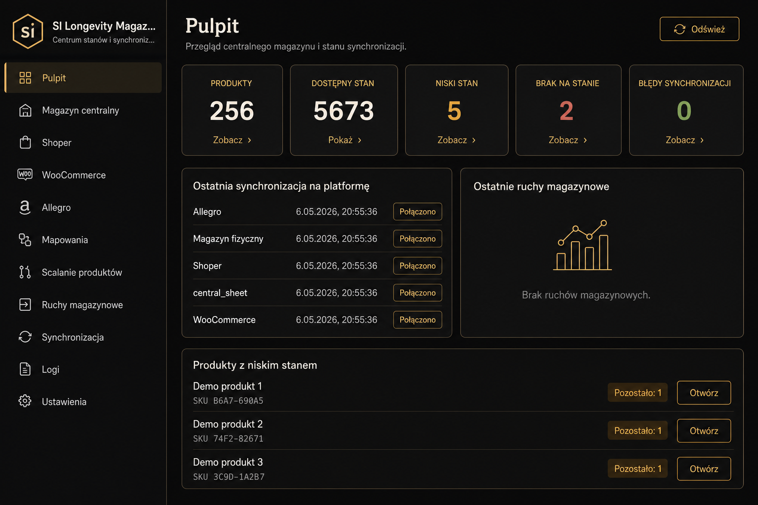Click the Scalanie produktów merge icon

pos(25,272)
